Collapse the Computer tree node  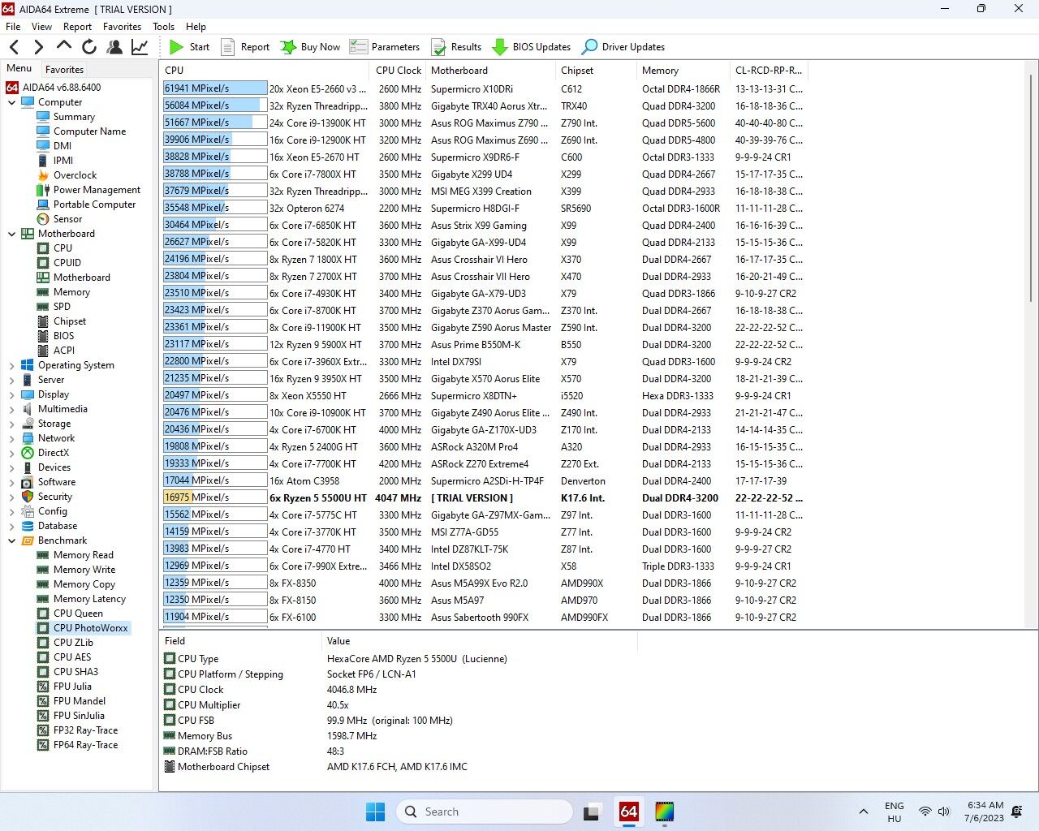tap(11, 102)
